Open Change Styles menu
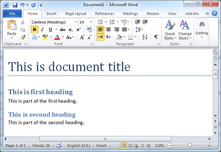The width and height of the screenshot is (221, 152). click(x=185, y=30)
